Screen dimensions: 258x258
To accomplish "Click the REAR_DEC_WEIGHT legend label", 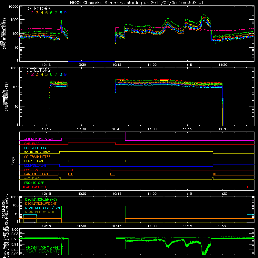I will [x=40, y=212].
